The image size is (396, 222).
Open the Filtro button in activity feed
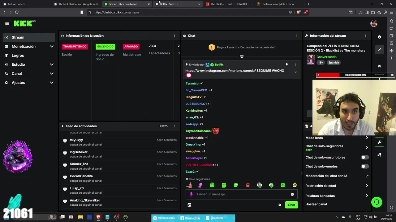click(164, 126)
